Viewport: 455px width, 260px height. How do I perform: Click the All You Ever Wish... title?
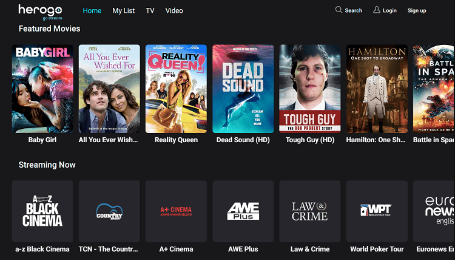click(x=108, y=140)
